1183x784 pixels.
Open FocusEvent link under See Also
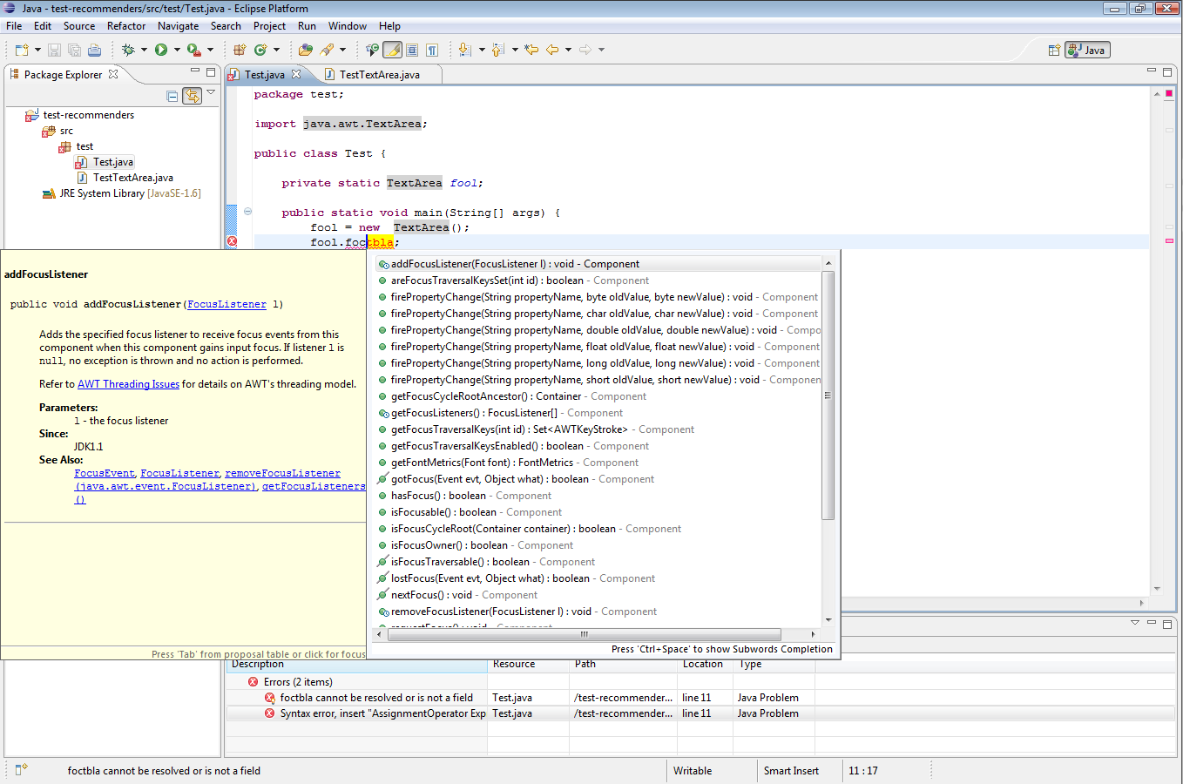click(105, 473)
